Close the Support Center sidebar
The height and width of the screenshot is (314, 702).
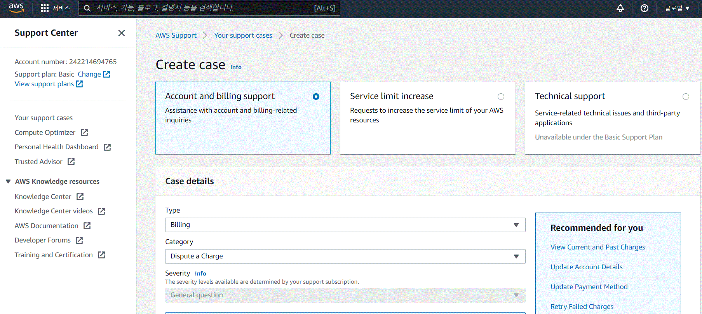[x=122, y=33]
